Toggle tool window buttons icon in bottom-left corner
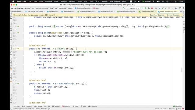This screenshot has width=195, height=110. [x=11, y=109]
